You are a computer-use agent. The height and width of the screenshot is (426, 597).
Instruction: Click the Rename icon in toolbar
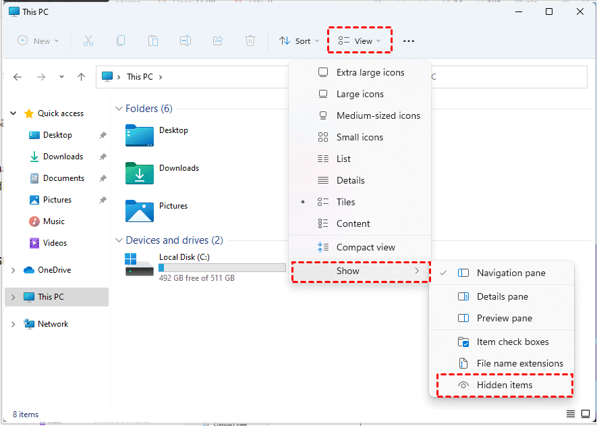[x=186, y=41]
